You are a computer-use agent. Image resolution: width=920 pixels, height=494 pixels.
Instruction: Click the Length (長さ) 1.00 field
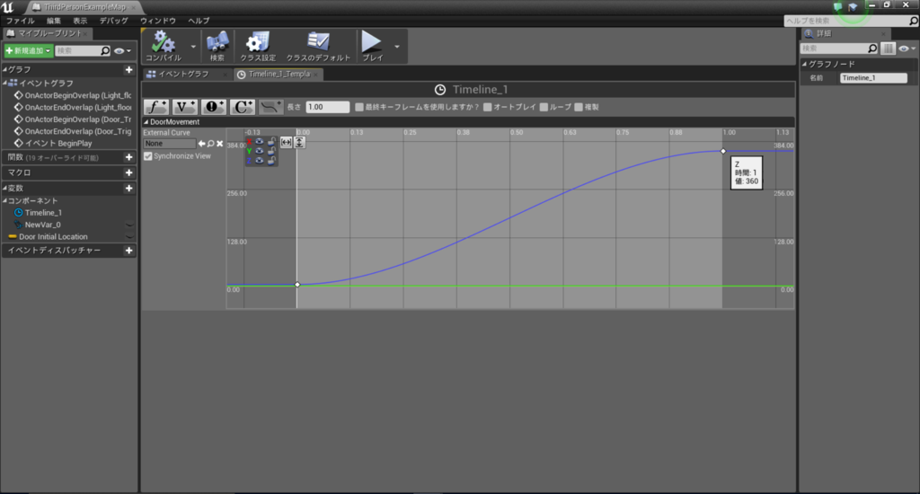click(327, 107)
